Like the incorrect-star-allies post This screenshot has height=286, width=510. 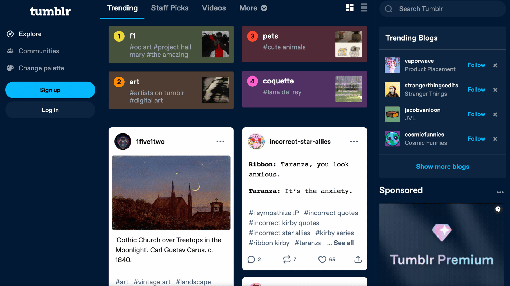point(327,260)
